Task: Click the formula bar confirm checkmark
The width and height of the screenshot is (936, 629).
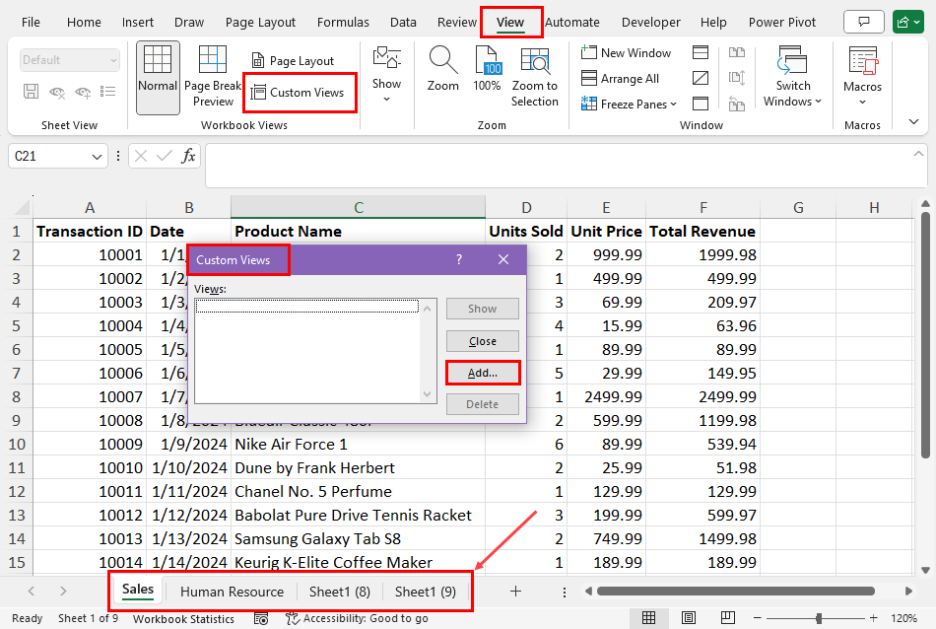Action: [165, 157]
